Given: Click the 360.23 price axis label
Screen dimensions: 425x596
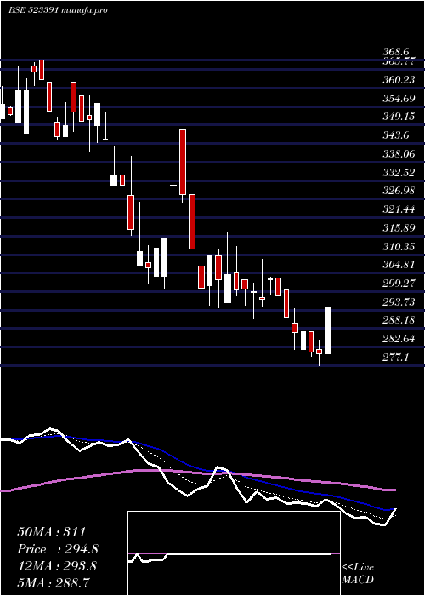Looking at the screenshot, I should point(399,80).
